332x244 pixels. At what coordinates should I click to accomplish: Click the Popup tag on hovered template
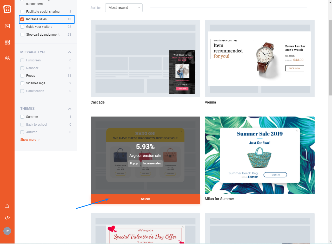[x=134, y=164]
